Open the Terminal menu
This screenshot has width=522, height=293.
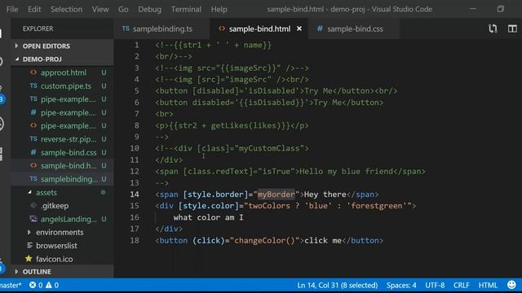(186, 9)
